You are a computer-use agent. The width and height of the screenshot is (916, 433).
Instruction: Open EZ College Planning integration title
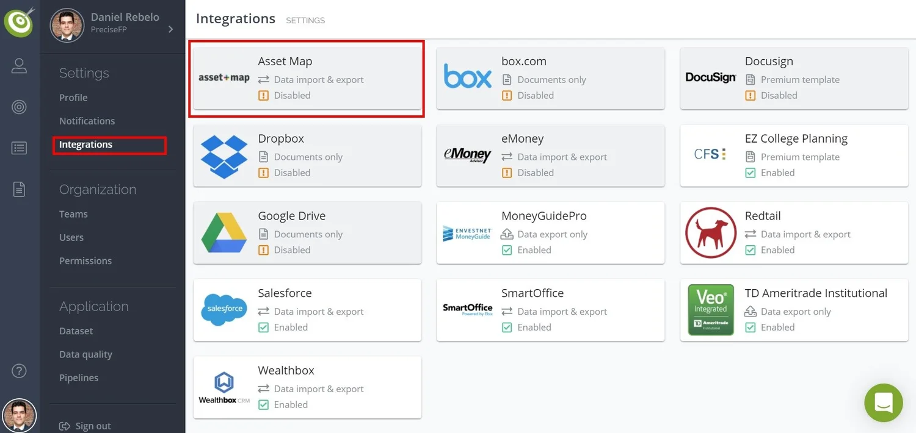coord(796,138)
